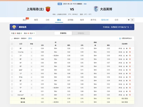
Task: Open VIP banner chevron arrow
Action: coord(131,27)
